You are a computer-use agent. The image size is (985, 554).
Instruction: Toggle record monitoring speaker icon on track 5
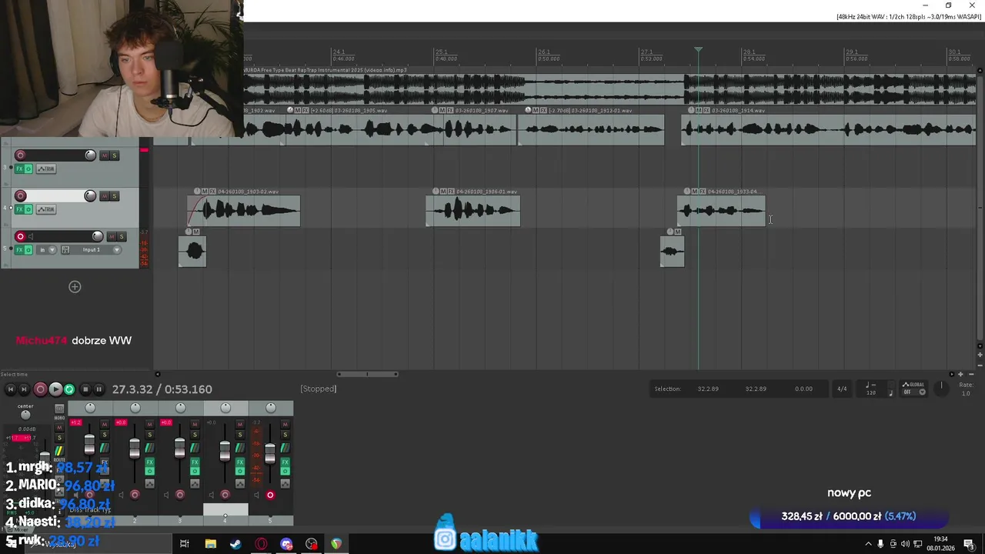click(31, 236)
